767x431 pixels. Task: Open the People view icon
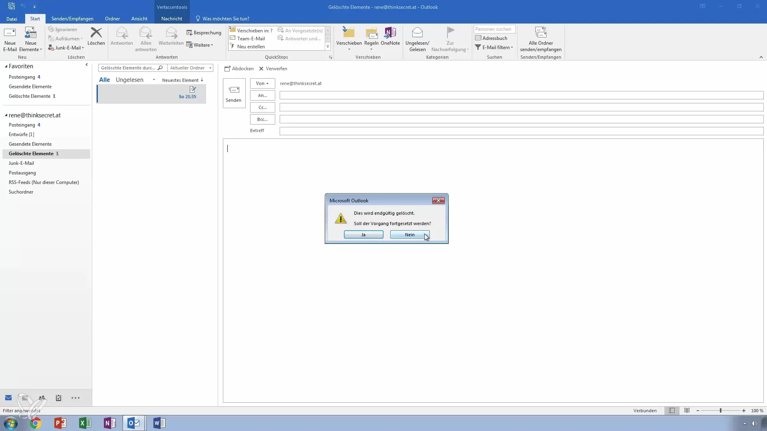(x=42, y=398)
